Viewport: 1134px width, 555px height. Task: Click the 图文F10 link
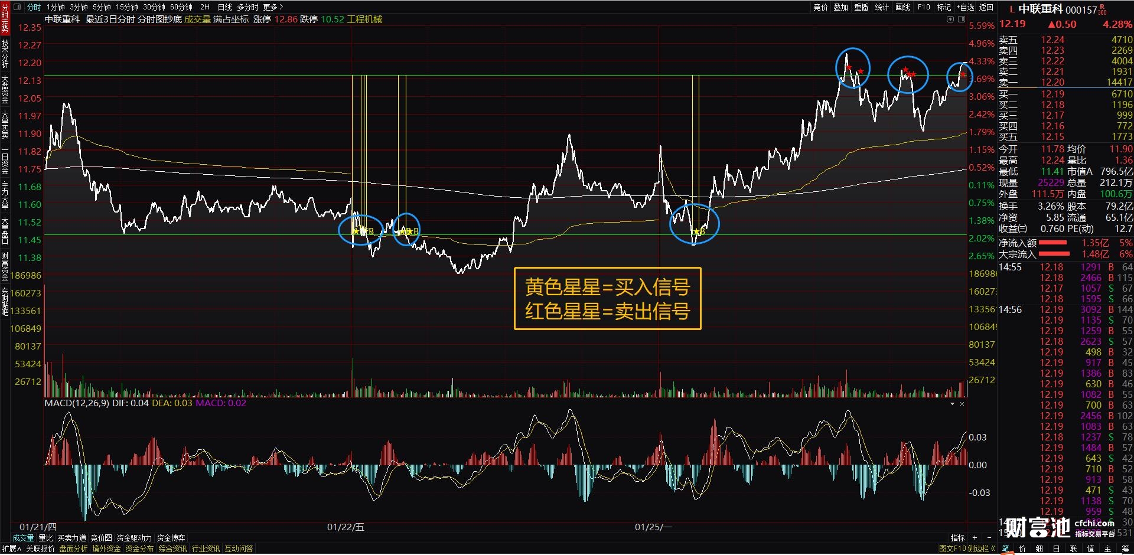953,549
